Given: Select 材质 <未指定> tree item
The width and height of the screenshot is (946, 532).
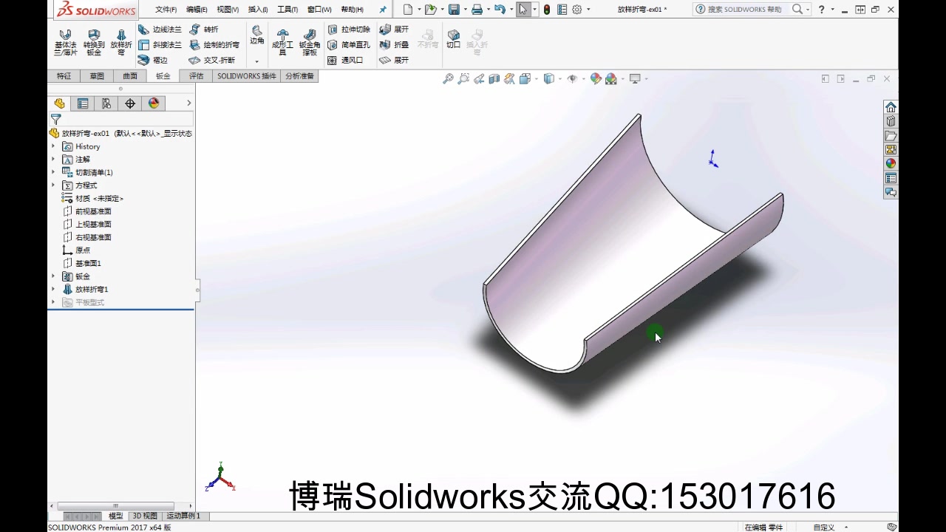Looking at the screenshot, I should pos(92,198).
